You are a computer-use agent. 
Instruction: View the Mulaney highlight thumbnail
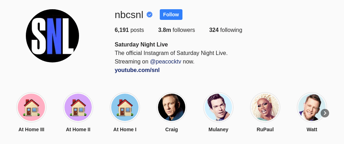tap(218, 107)
